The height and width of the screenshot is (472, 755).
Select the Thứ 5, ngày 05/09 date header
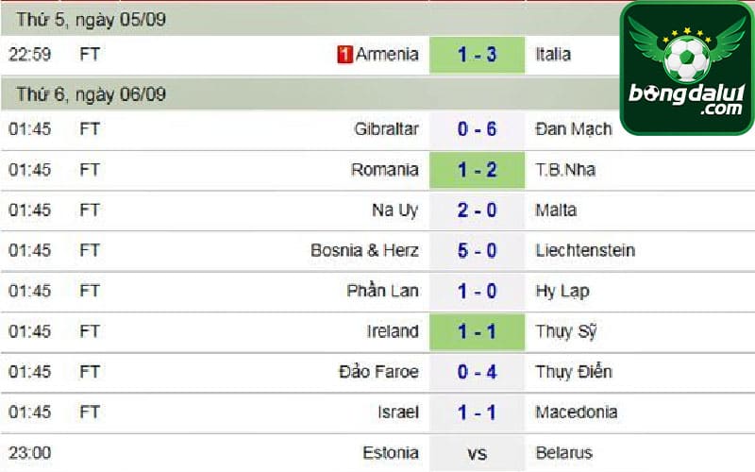click(310, 19)
